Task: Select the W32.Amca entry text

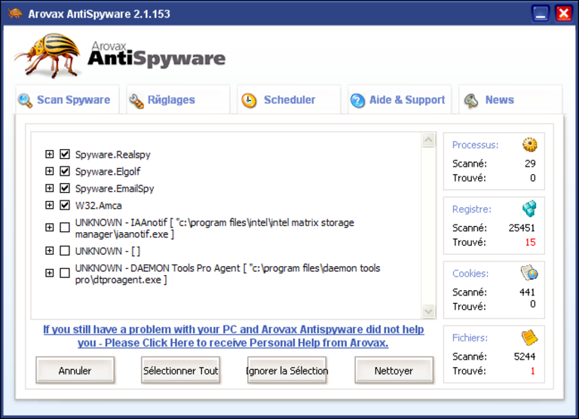Action: 98,205
